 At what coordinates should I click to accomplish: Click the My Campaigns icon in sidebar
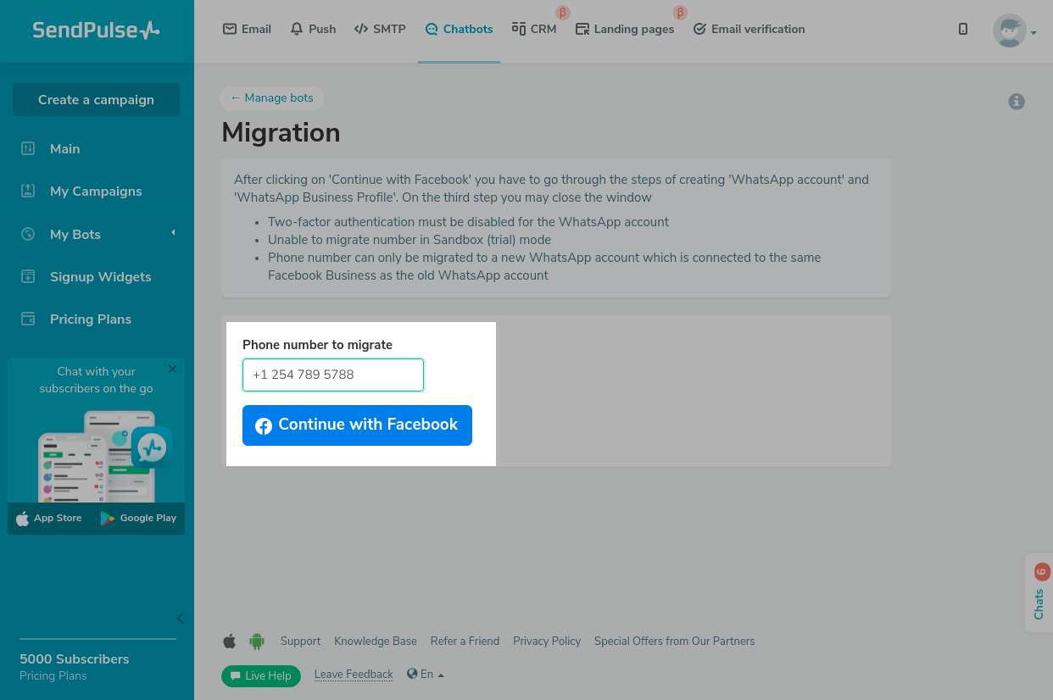[x=28, y=191]
